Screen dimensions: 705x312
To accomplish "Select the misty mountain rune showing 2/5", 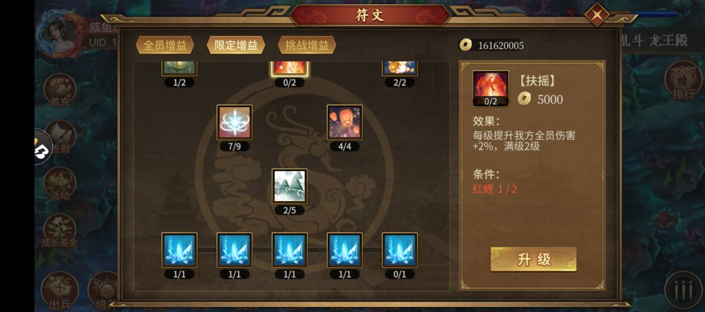I will pos(290,186).
